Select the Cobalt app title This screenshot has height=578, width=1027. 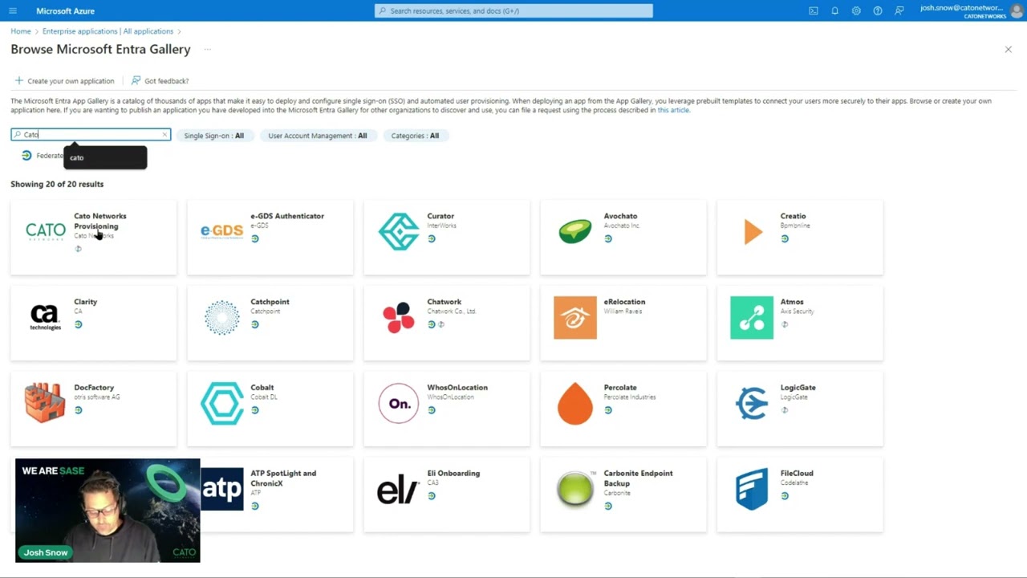pyautogui.click(x=262, y=388)
